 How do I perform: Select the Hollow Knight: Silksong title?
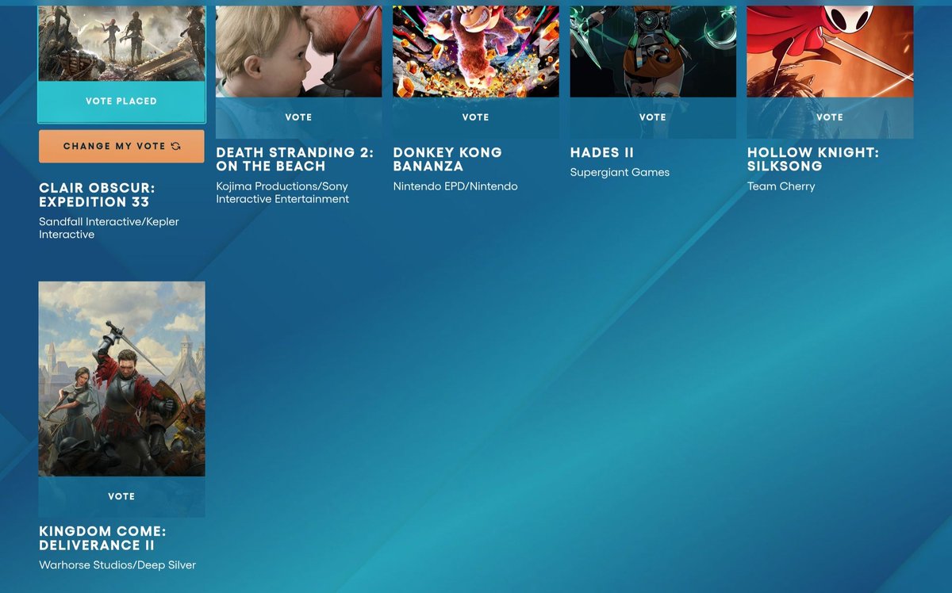pos(813,159)
